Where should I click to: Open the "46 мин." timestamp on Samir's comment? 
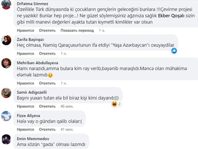(x=67, y=106)
